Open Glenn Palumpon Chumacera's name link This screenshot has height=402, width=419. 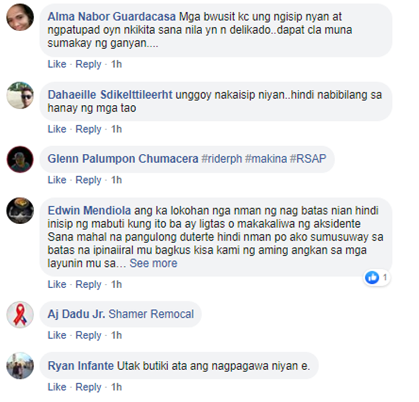[x=123, y=159]
